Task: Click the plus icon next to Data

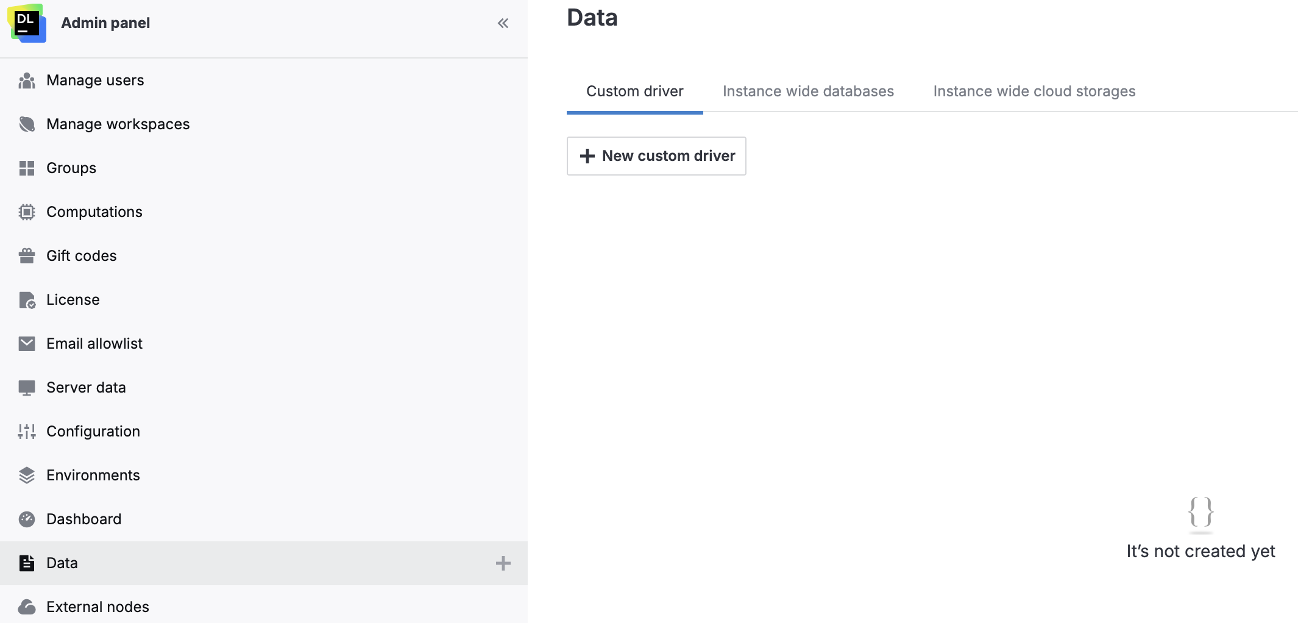Action: 503,563
